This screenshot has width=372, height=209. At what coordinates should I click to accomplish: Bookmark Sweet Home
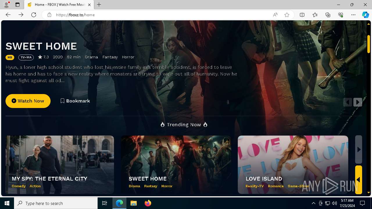[x=75, y=101]
